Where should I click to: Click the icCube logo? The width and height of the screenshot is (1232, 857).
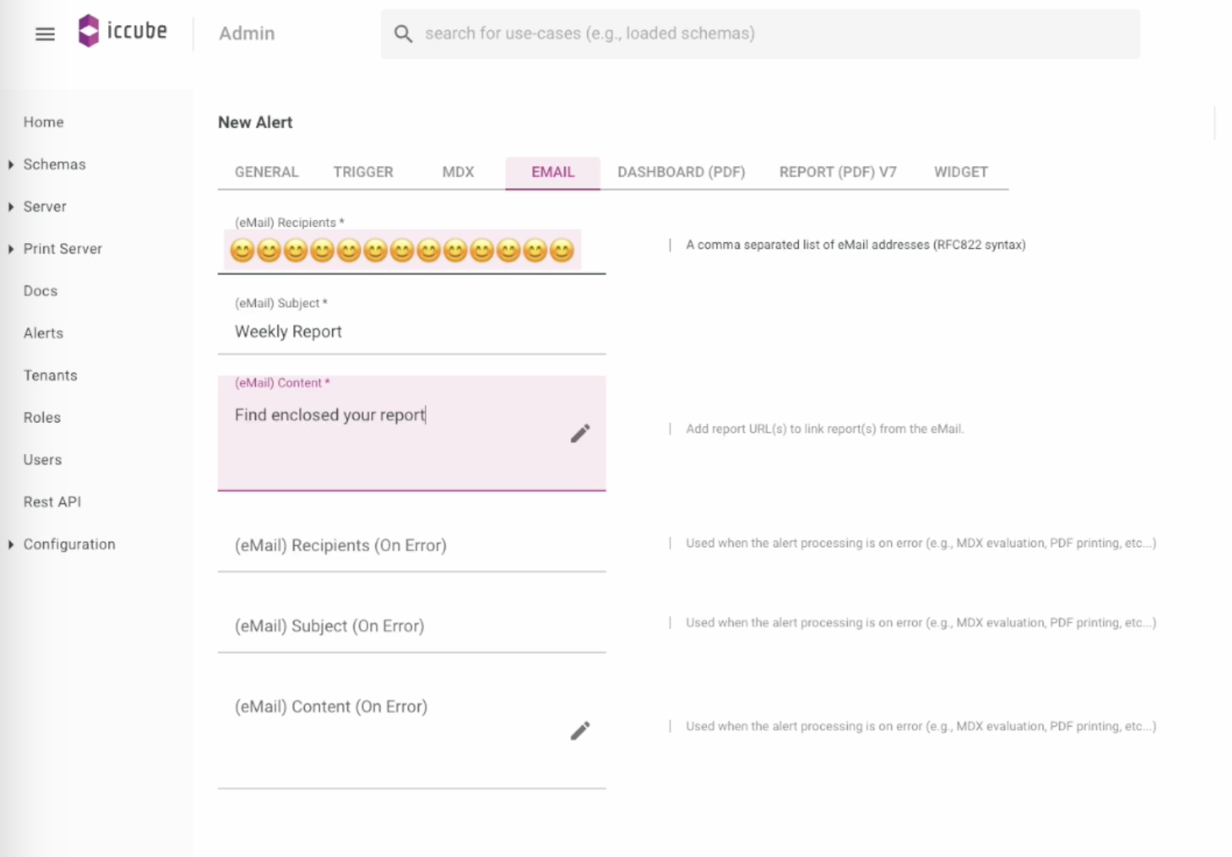pos(122,31)
